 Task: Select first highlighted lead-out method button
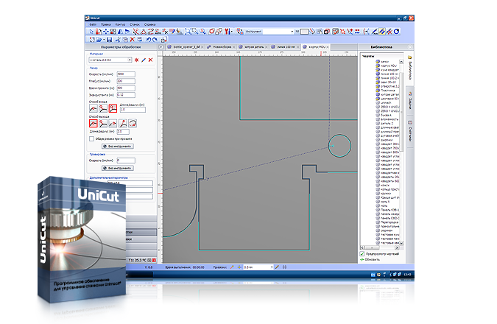(x=94, y=123)
